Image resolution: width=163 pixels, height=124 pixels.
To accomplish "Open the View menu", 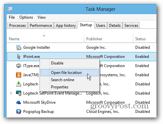I will click(x=41, y=17).
